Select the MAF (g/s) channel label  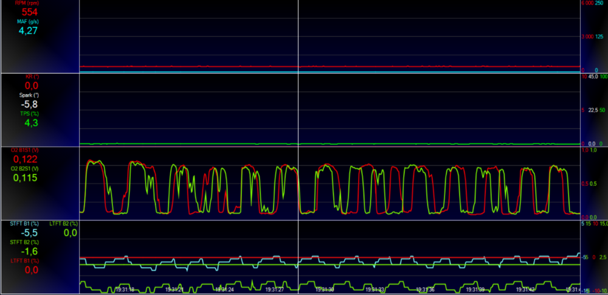pyautogui.click(x=28, y=21)
